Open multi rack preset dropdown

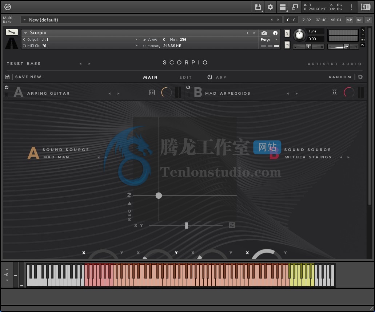[x=24, y=20]
